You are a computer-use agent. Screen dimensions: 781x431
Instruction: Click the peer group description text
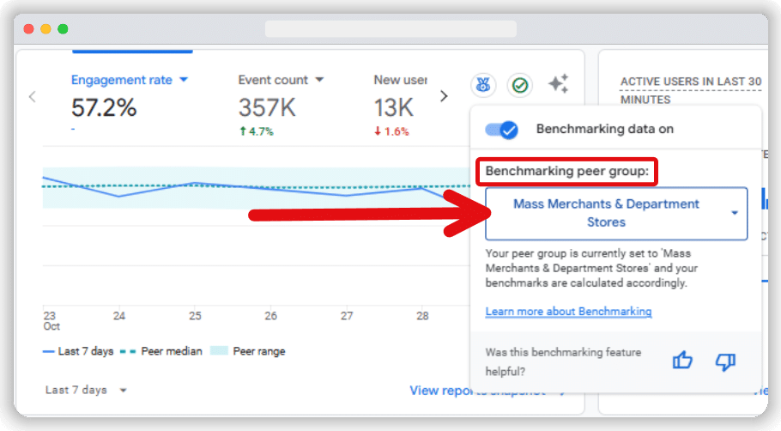click(591, 268)
